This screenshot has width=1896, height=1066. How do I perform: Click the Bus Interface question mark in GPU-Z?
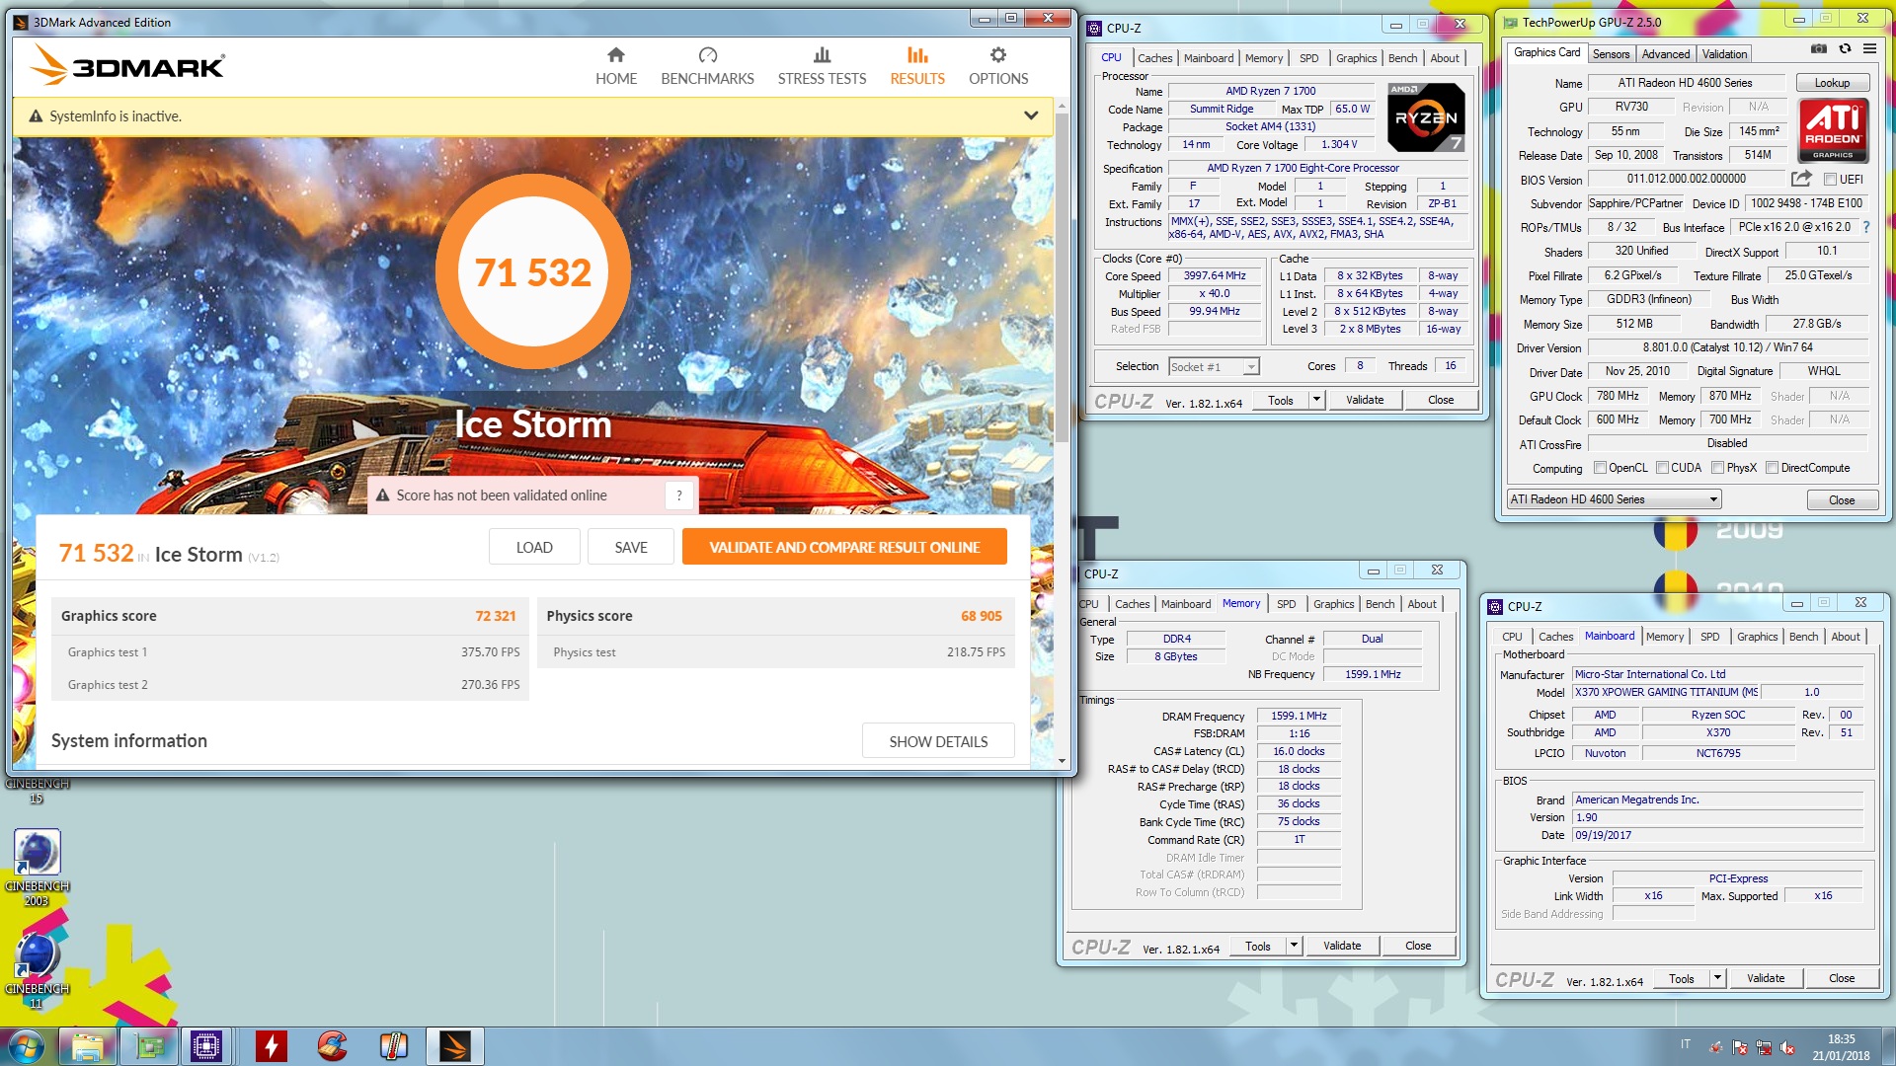[x=1865, y=227]
